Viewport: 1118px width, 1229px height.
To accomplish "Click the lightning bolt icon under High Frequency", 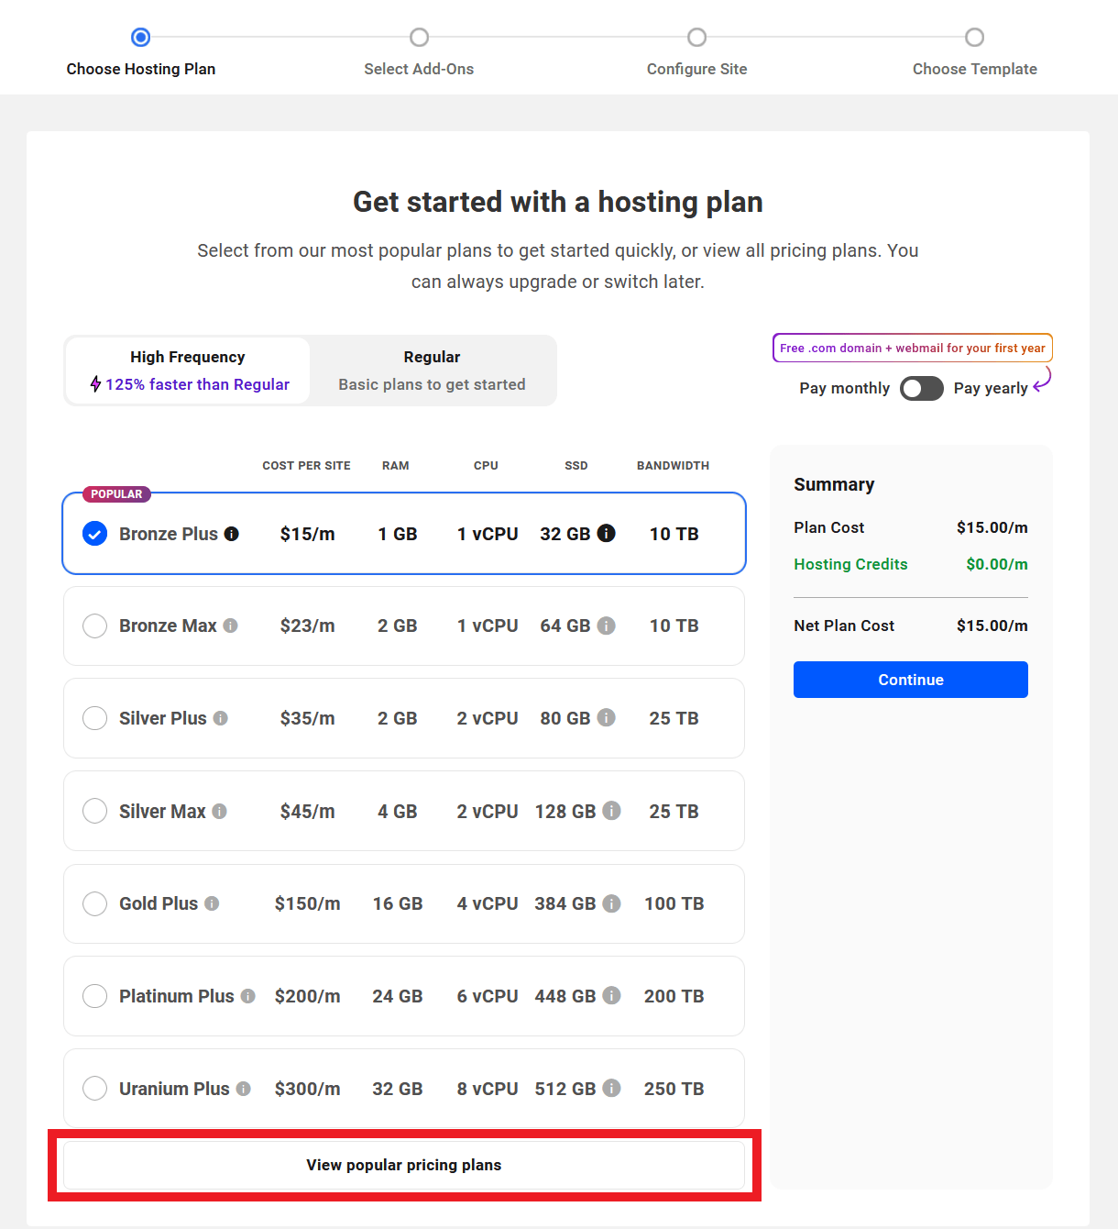I will 95,384.
